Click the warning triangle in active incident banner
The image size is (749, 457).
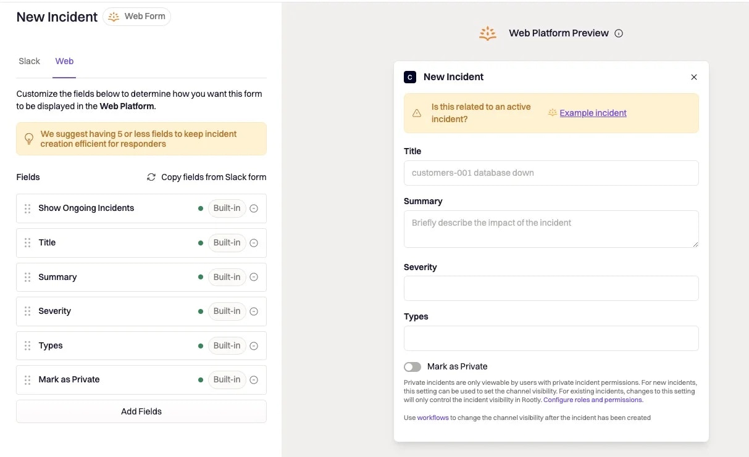417,113
